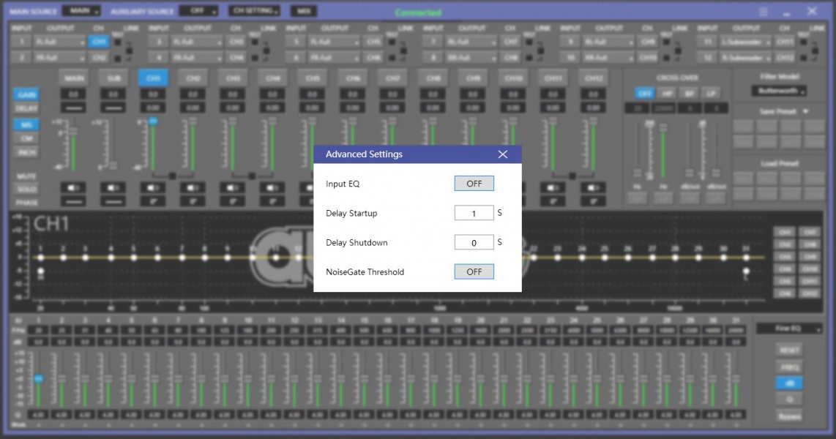Click the test square for input 12
836x439 pixels.
[804, 58]
